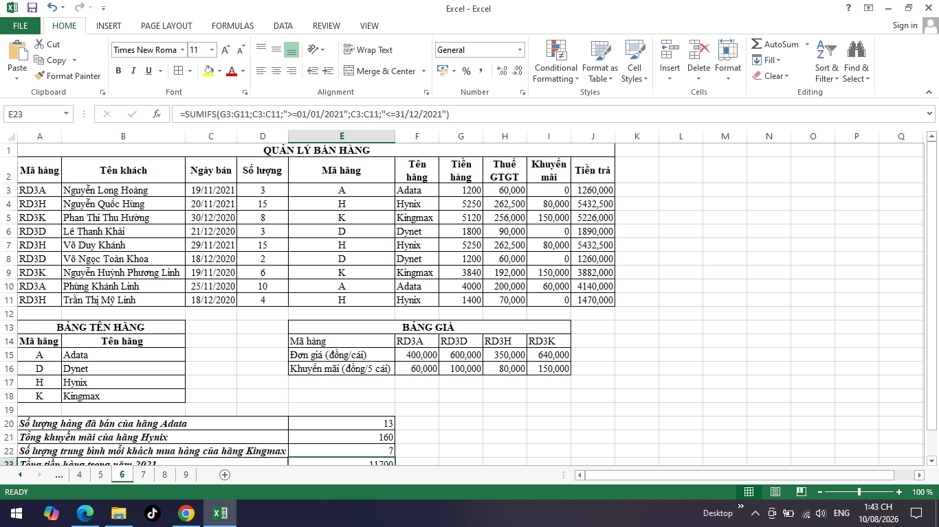The image size is (939, 527).
Task: Open Find & Select binoculars menu
Action: [x=856, y=61]
